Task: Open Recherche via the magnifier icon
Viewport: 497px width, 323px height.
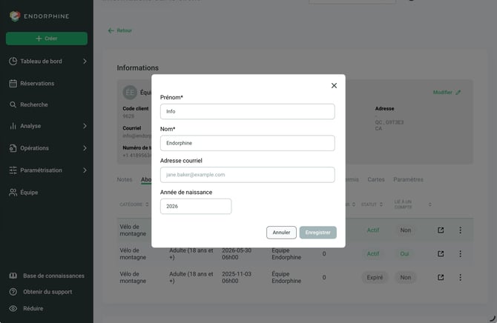Action: click(13, 104)
